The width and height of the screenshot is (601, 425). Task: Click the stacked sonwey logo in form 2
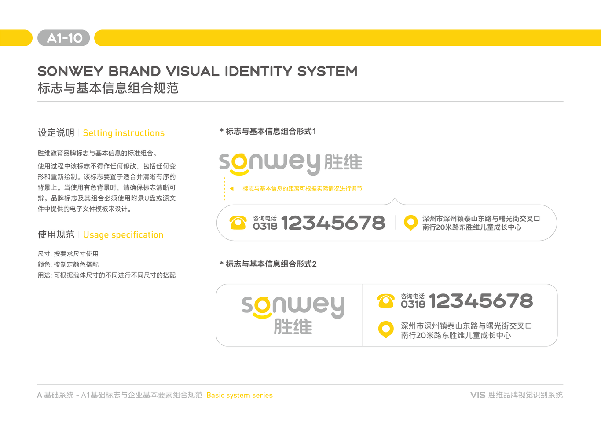293,315
